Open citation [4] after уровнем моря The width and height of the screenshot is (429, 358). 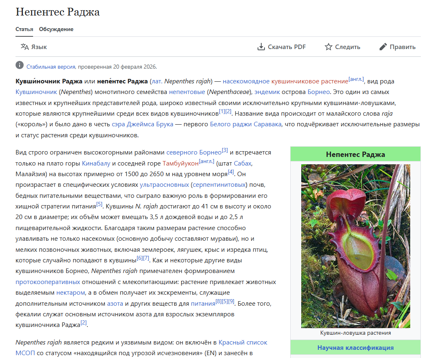pos(231,172)
